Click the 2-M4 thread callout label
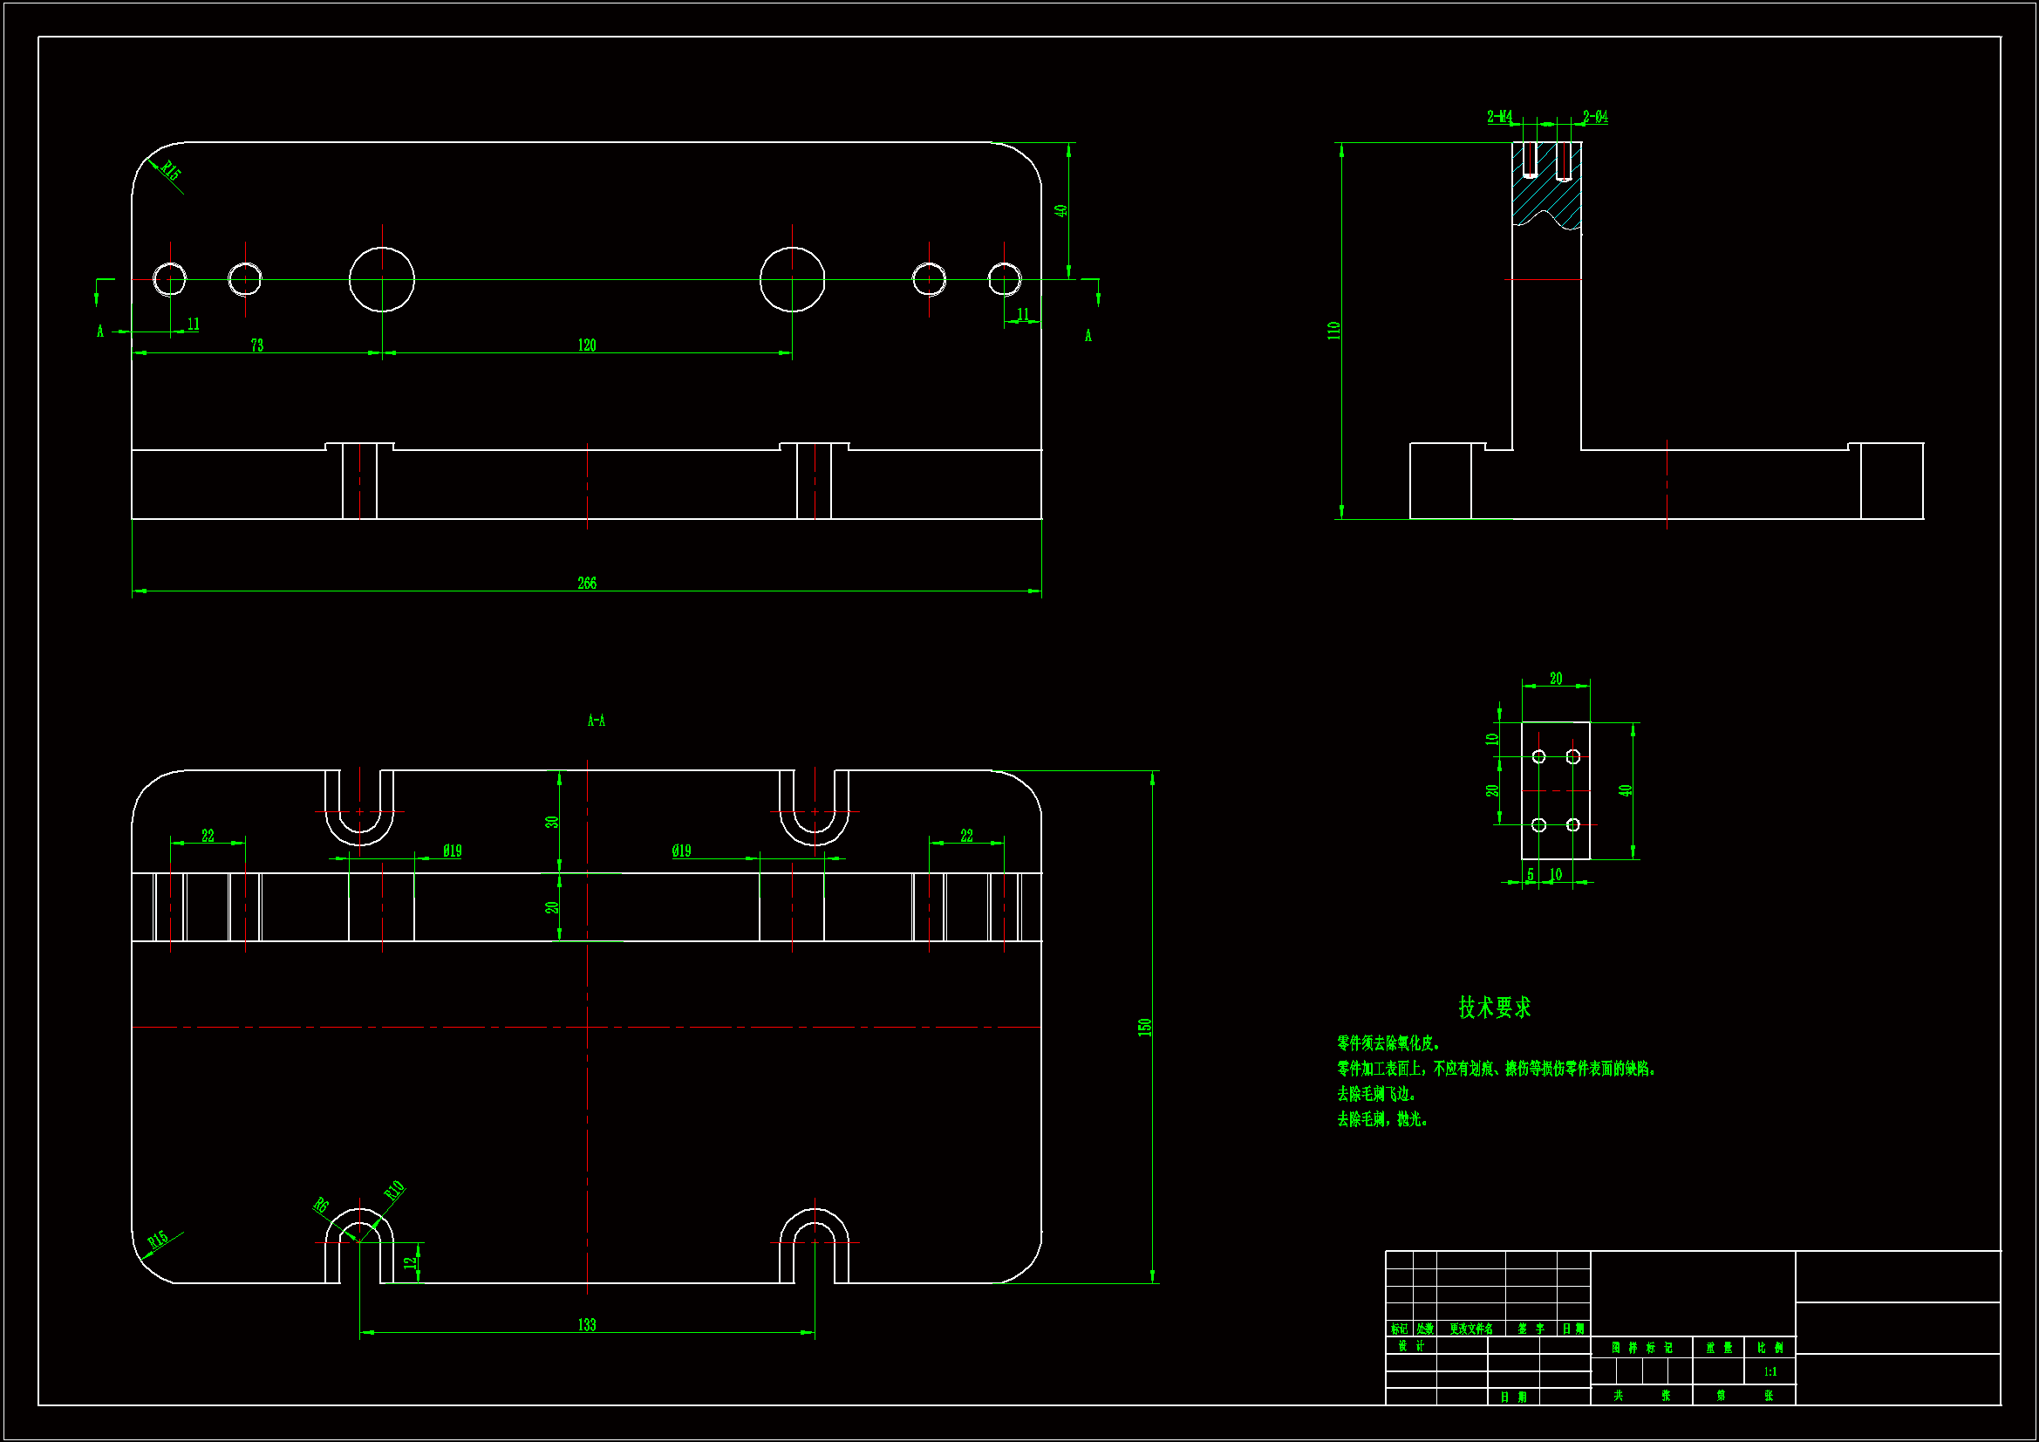2039x1442 pixels. [x=1499, y=117]
